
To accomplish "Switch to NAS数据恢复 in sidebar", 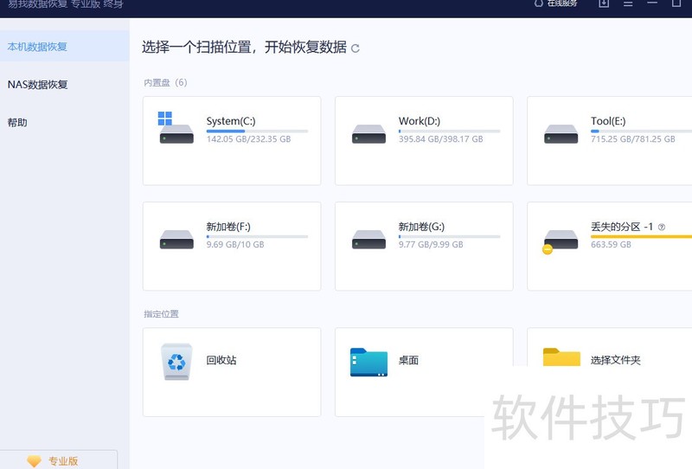I will point(37,85).
